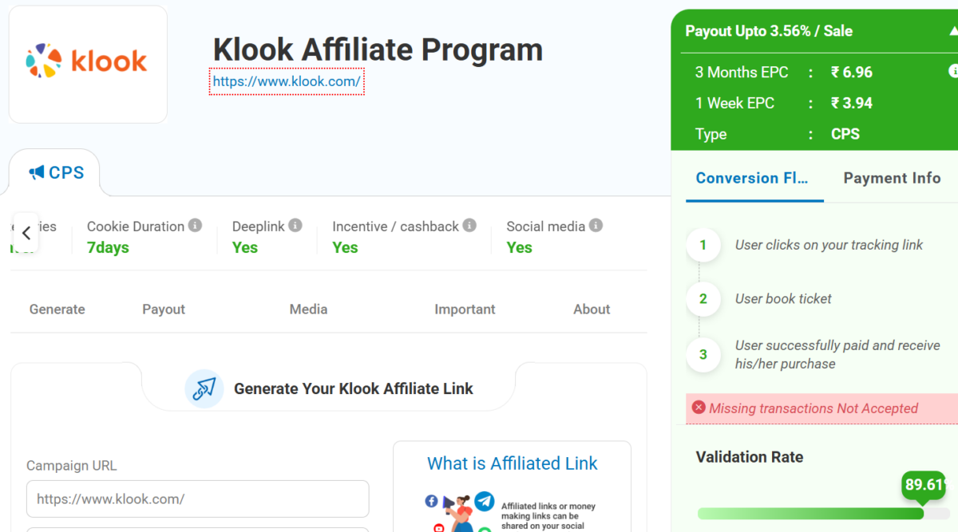Go to the Media section
Screen dimensions: 958x532
[308, 309]
